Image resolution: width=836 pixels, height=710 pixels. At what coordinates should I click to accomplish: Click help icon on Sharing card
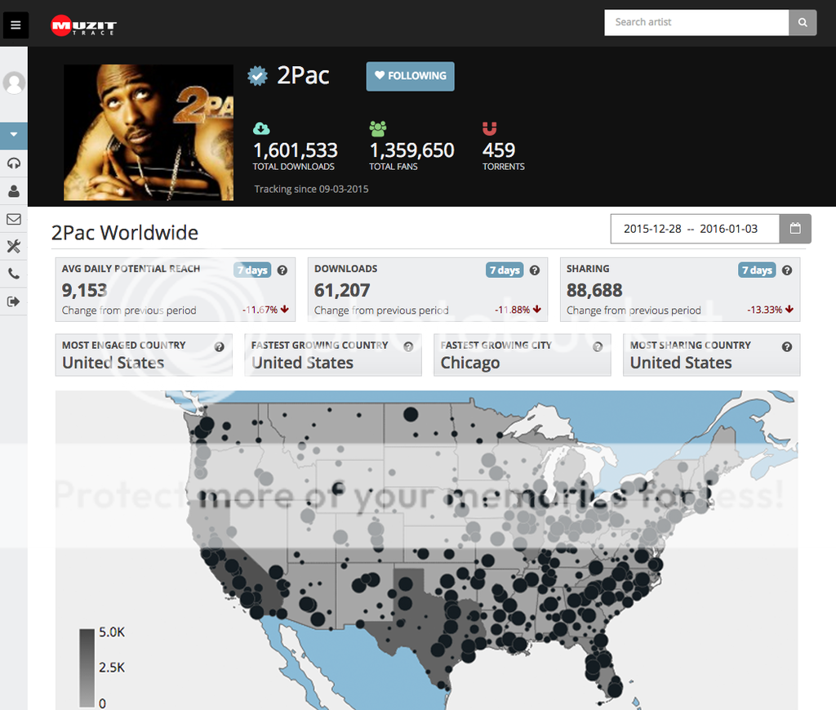(787, 270)
